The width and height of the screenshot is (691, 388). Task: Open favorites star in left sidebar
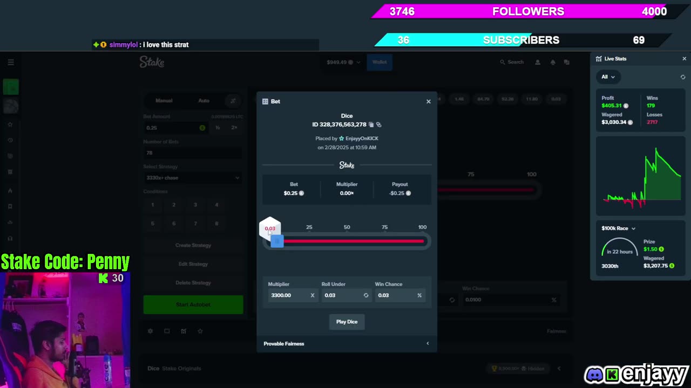click(x=10, y=124)
